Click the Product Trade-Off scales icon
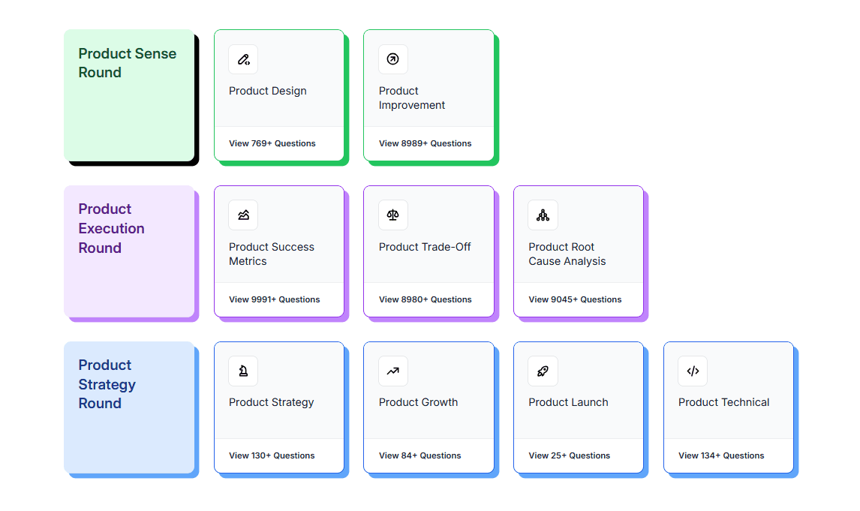The height and width of the screenshot is (511, 860). [393, 215]
